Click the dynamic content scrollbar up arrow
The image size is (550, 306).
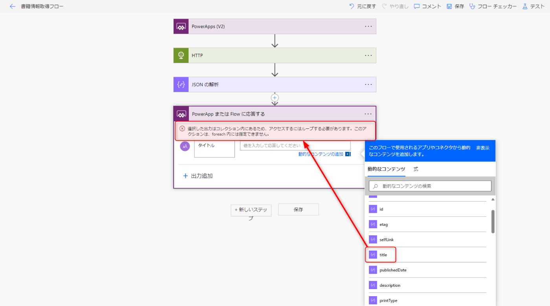(493, 200)
